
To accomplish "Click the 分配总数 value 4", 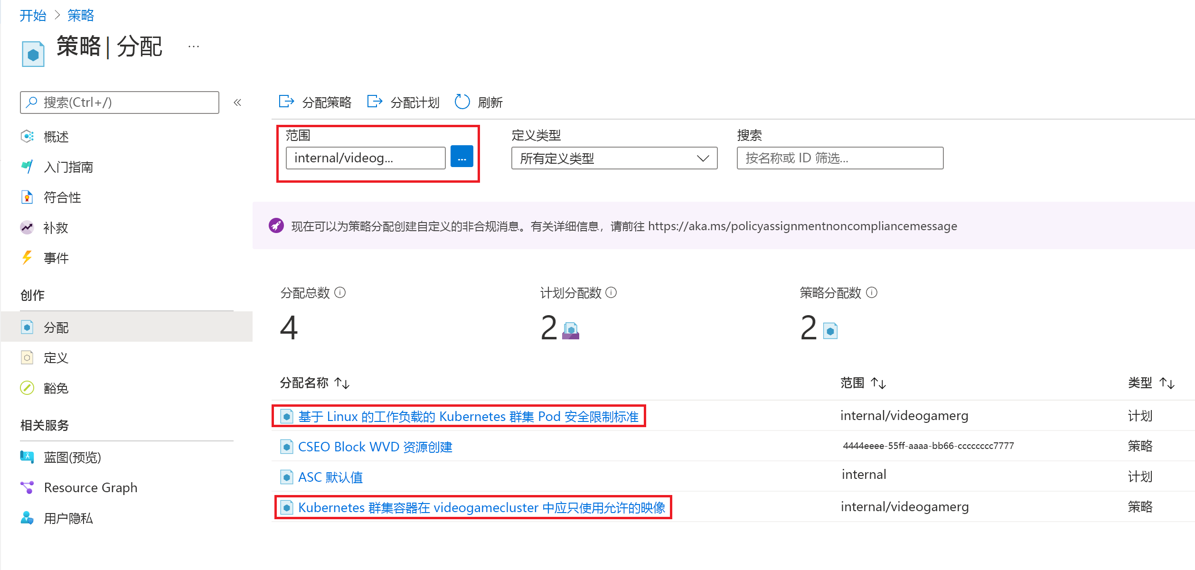I will (x=289, y=328).
